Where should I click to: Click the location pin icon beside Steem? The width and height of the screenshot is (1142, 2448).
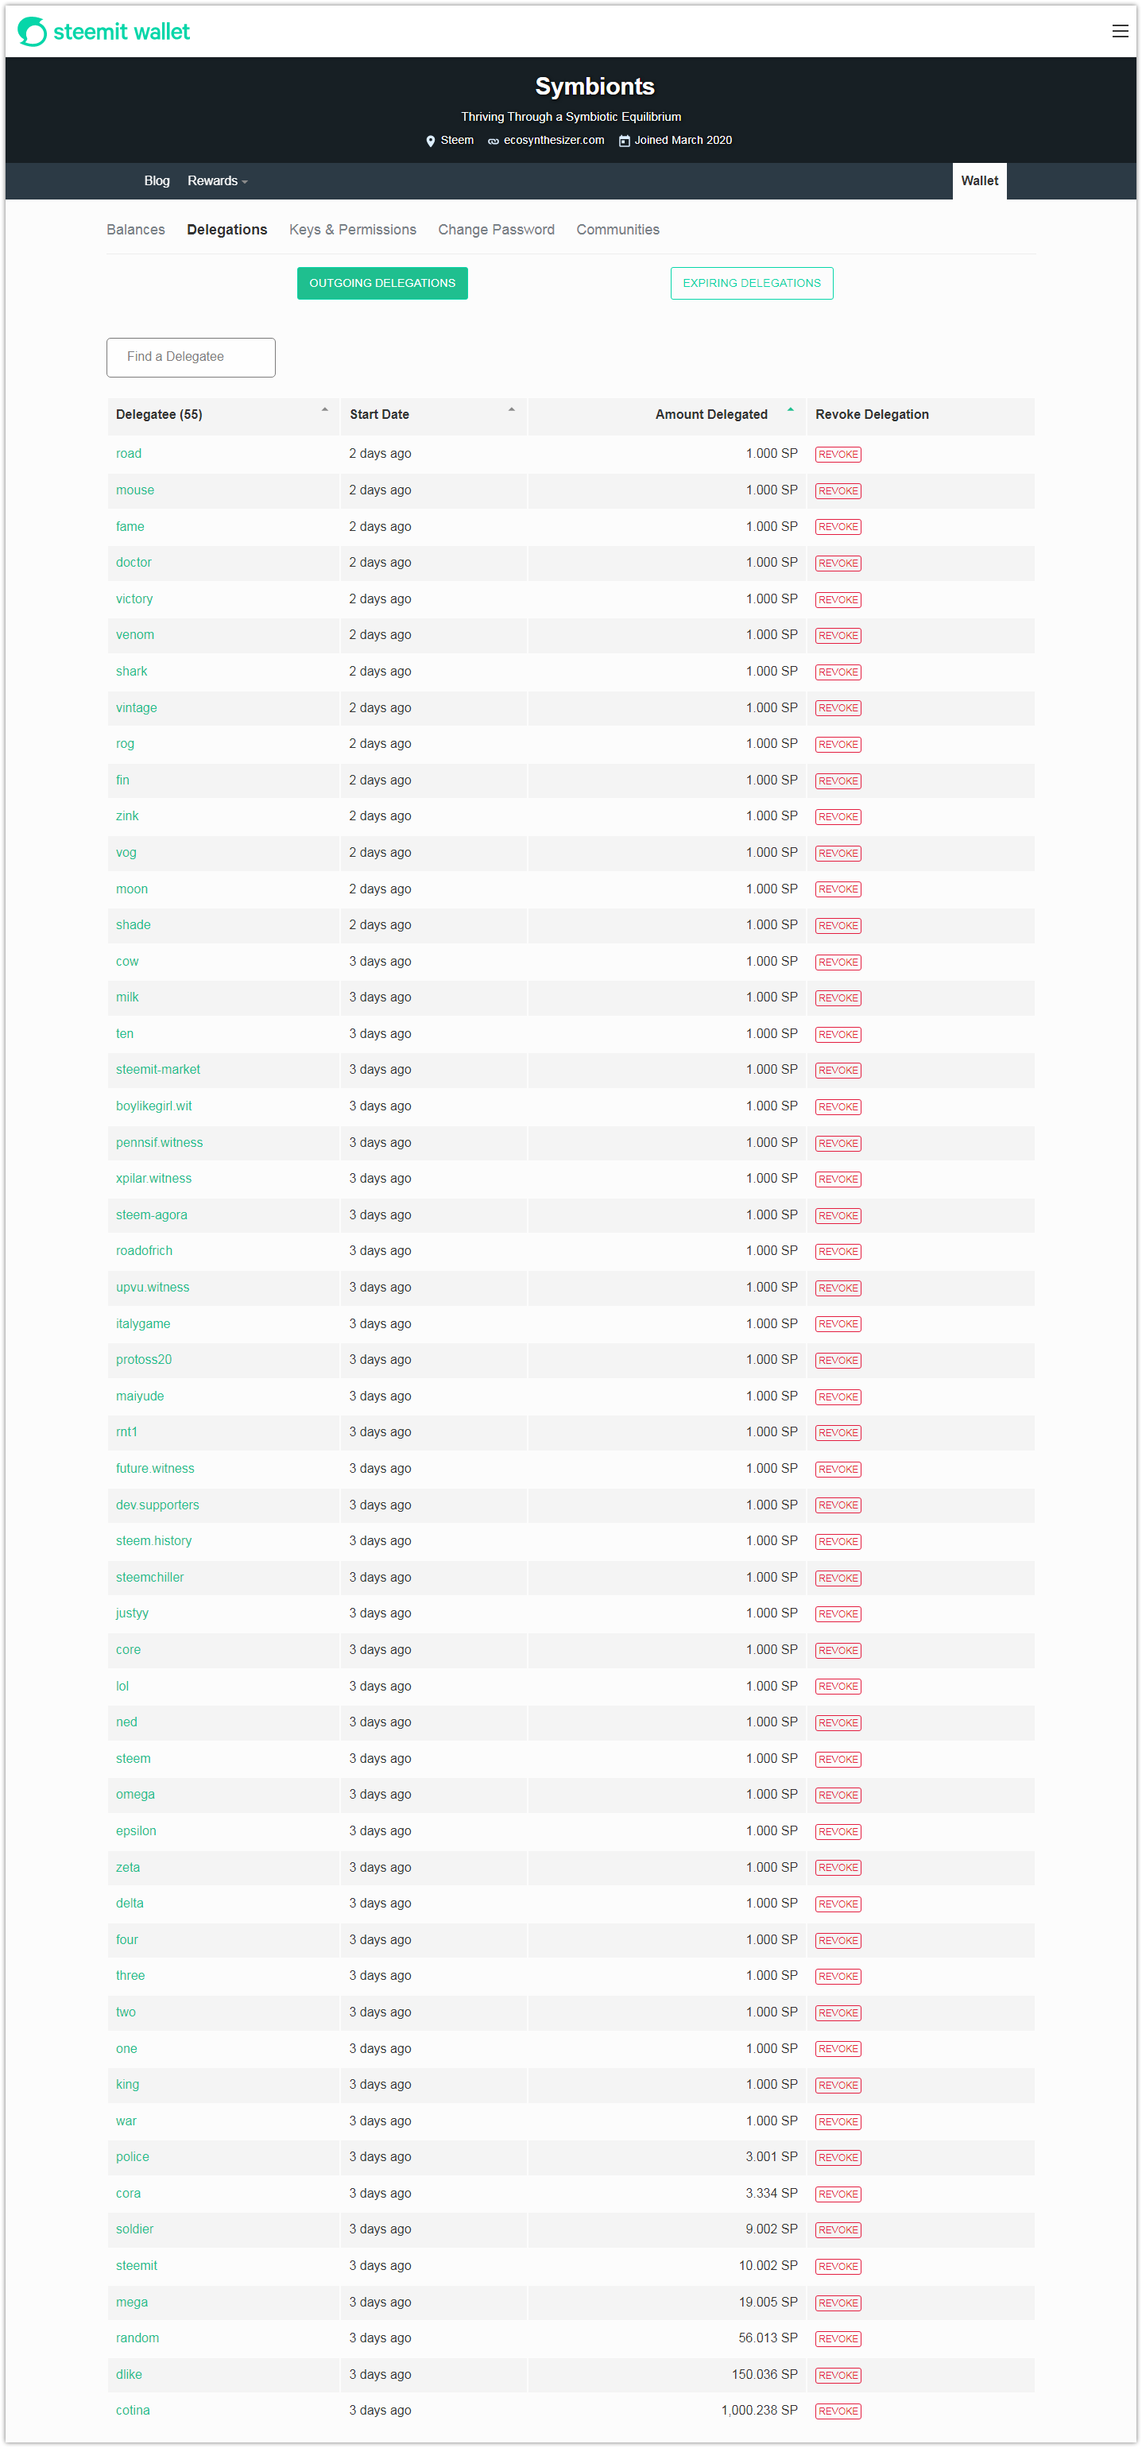[x=431, y=141]
